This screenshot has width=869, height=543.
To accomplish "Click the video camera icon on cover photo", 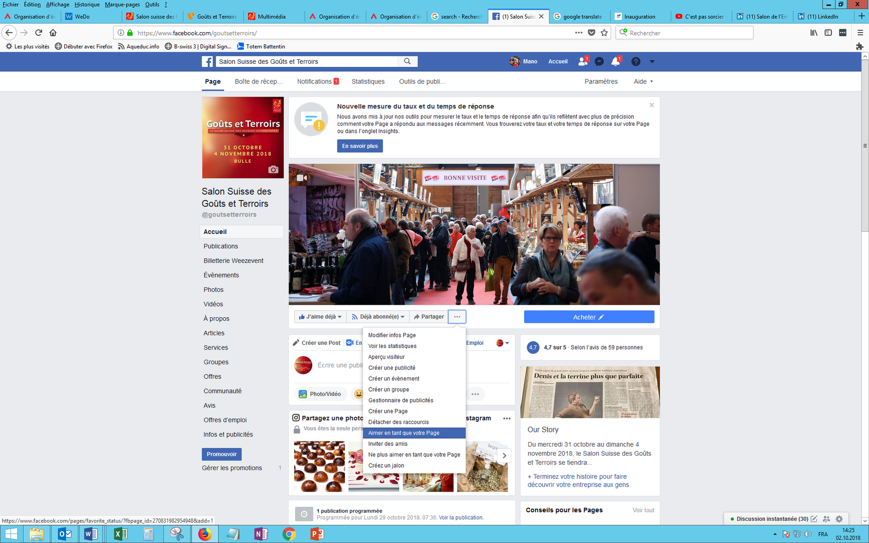I will tap(302, 177).
